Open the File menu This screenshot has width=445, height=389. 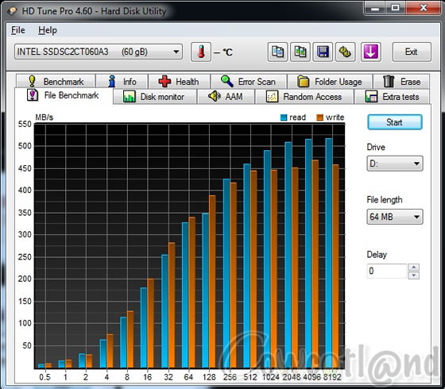(18, 30)
